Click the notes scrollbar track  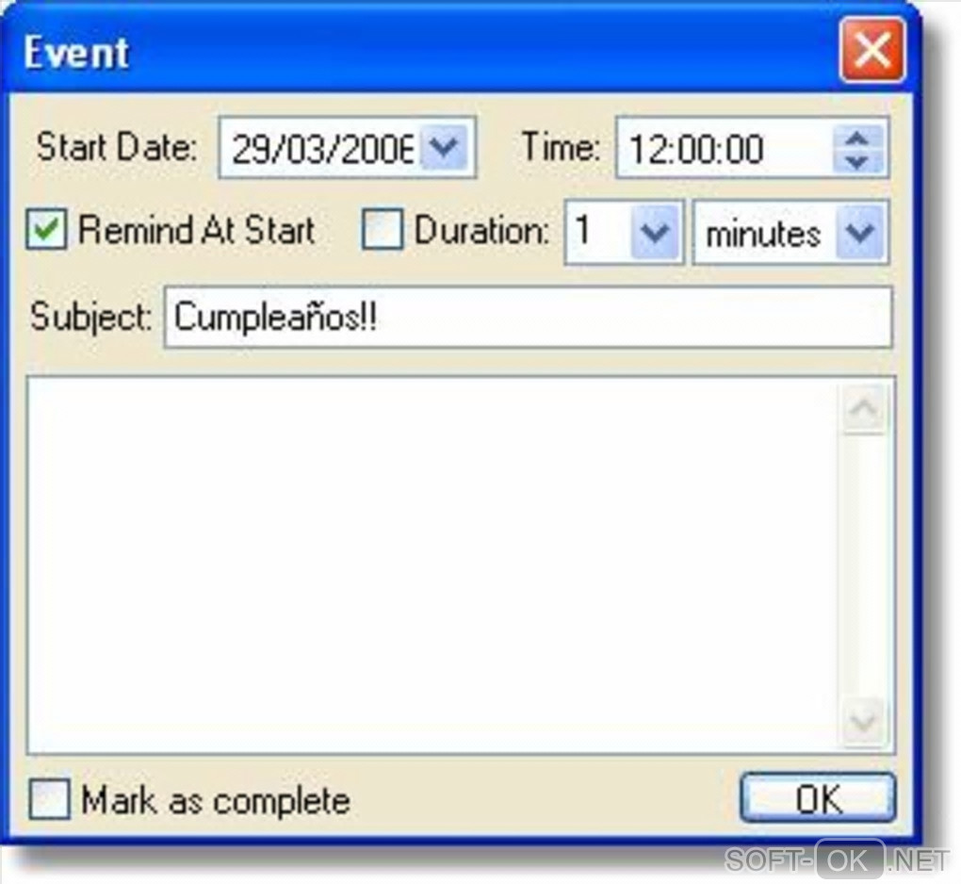pyautogui.click(x=864, y=565)
